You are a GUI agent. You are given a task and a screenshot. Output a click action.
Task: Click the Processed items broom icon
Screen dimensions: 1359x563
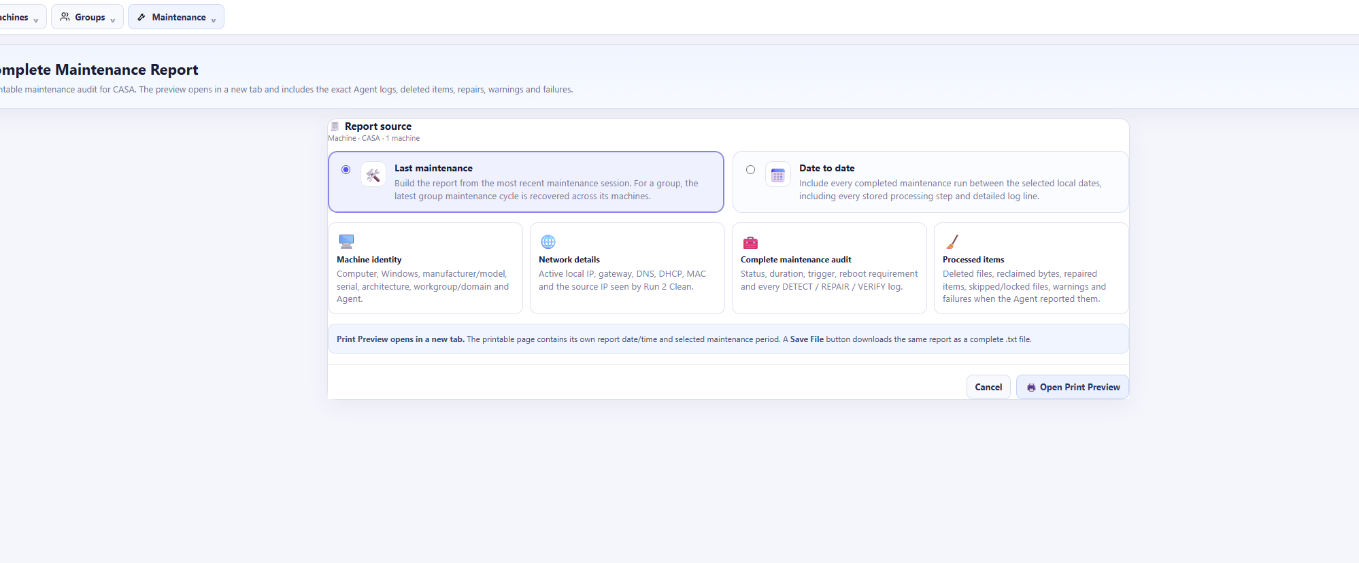click(952, 241)
